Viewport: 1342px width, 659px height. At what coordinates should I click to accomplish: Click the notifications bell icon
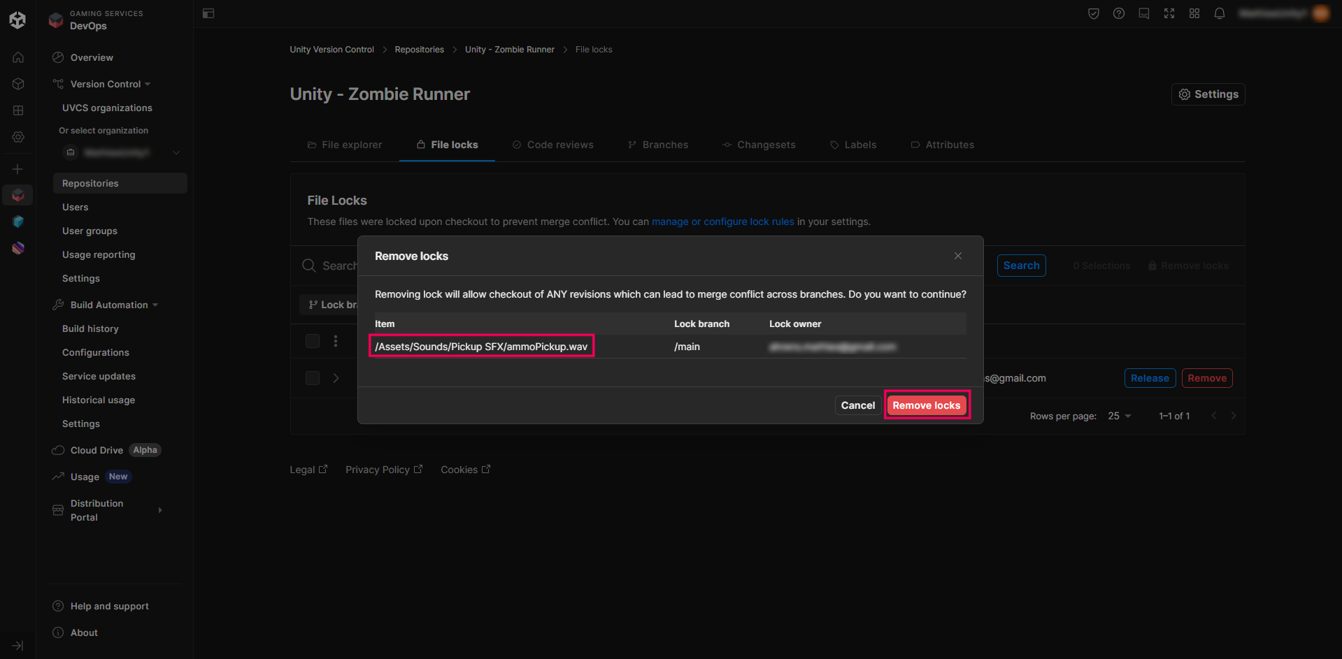[1219, 13]
